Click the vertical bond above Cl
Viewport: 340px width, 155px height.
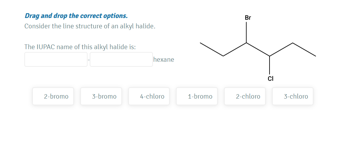[x=270, y=65]
